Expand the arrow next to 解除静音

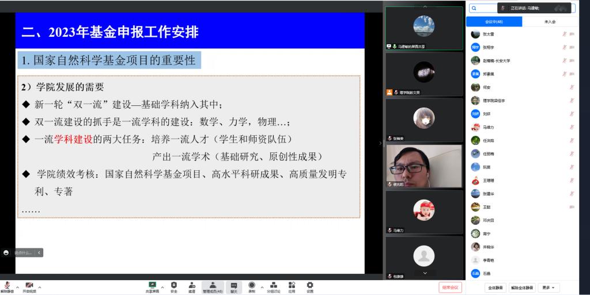(17, 286)
